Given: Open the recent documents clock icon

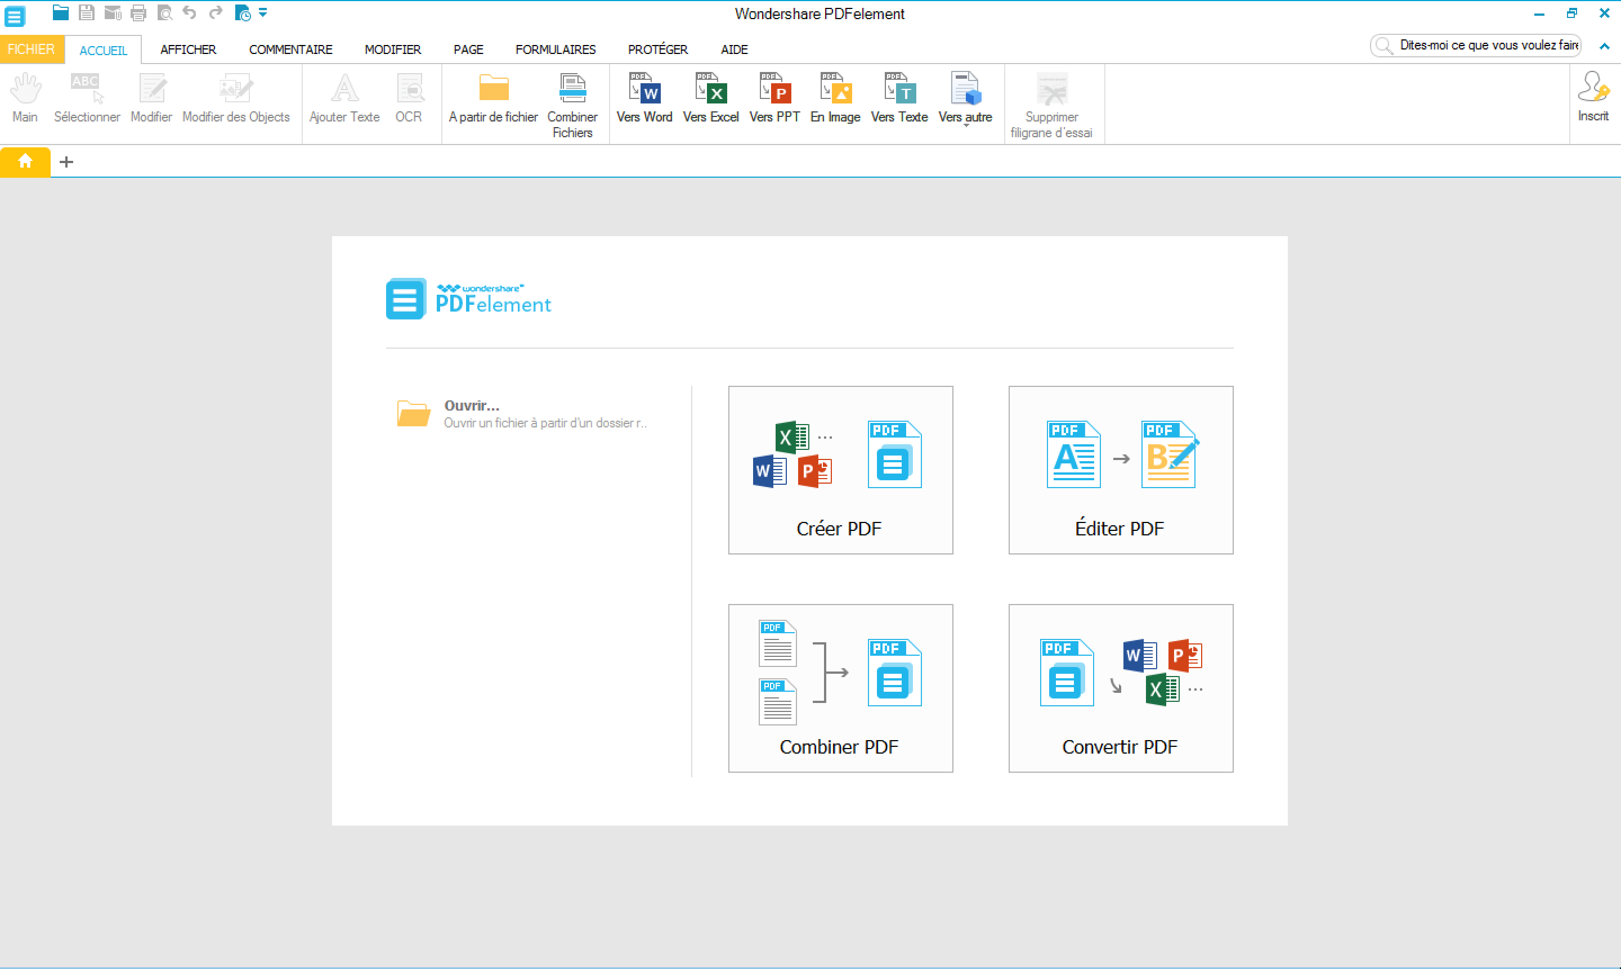Looking at the screenshot, I should pyautogui.click(x=243, y=12).
